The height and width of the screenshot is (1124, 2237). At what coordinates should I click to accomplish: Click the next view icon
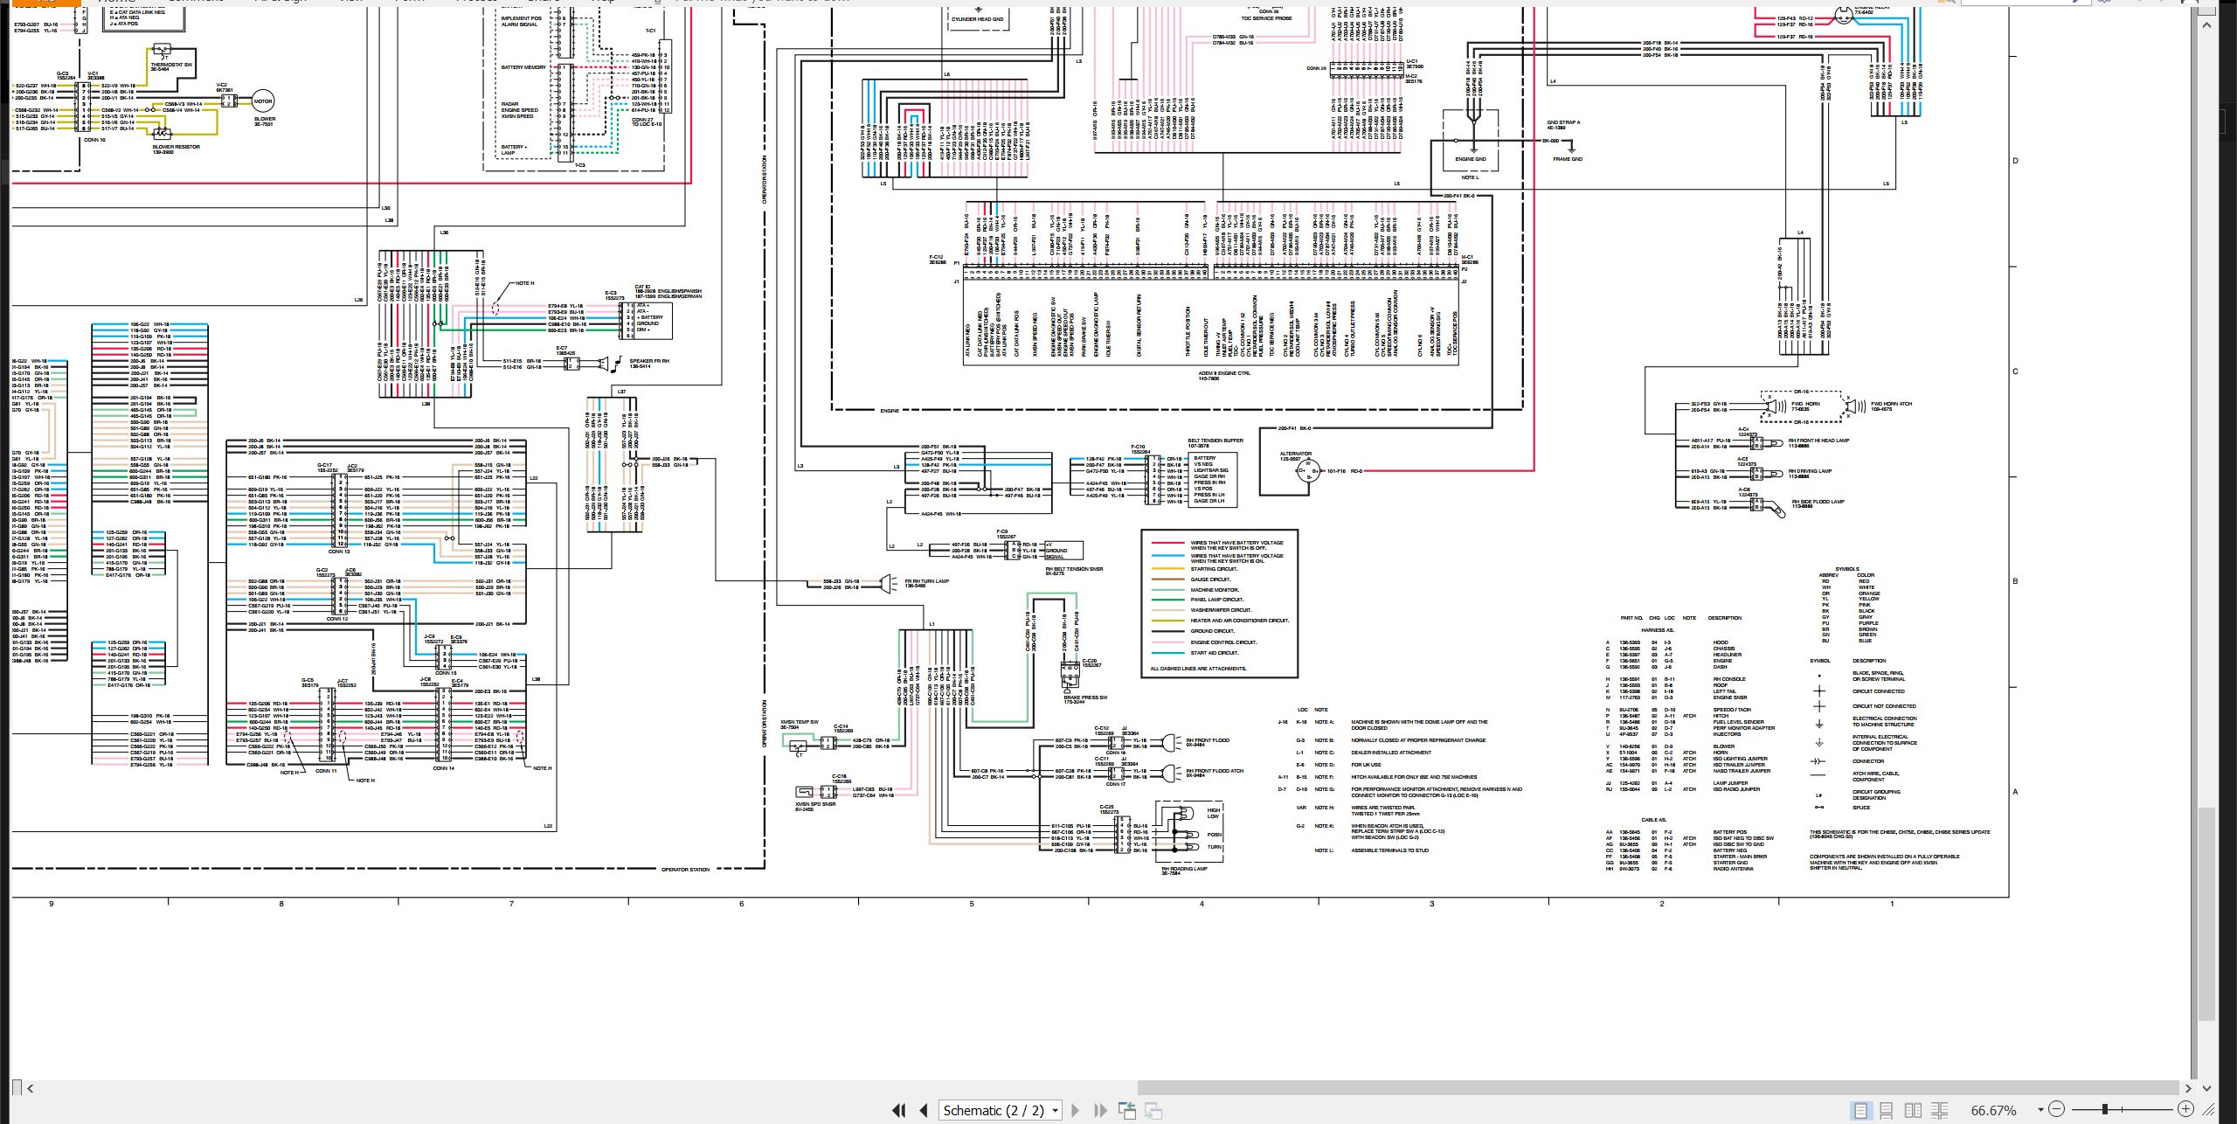pos(1153,1110)
